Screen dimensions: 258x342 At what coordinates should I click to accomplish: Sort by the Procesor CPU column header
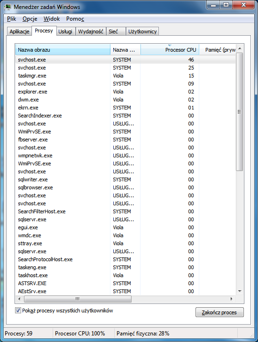[x=170, y=50]
